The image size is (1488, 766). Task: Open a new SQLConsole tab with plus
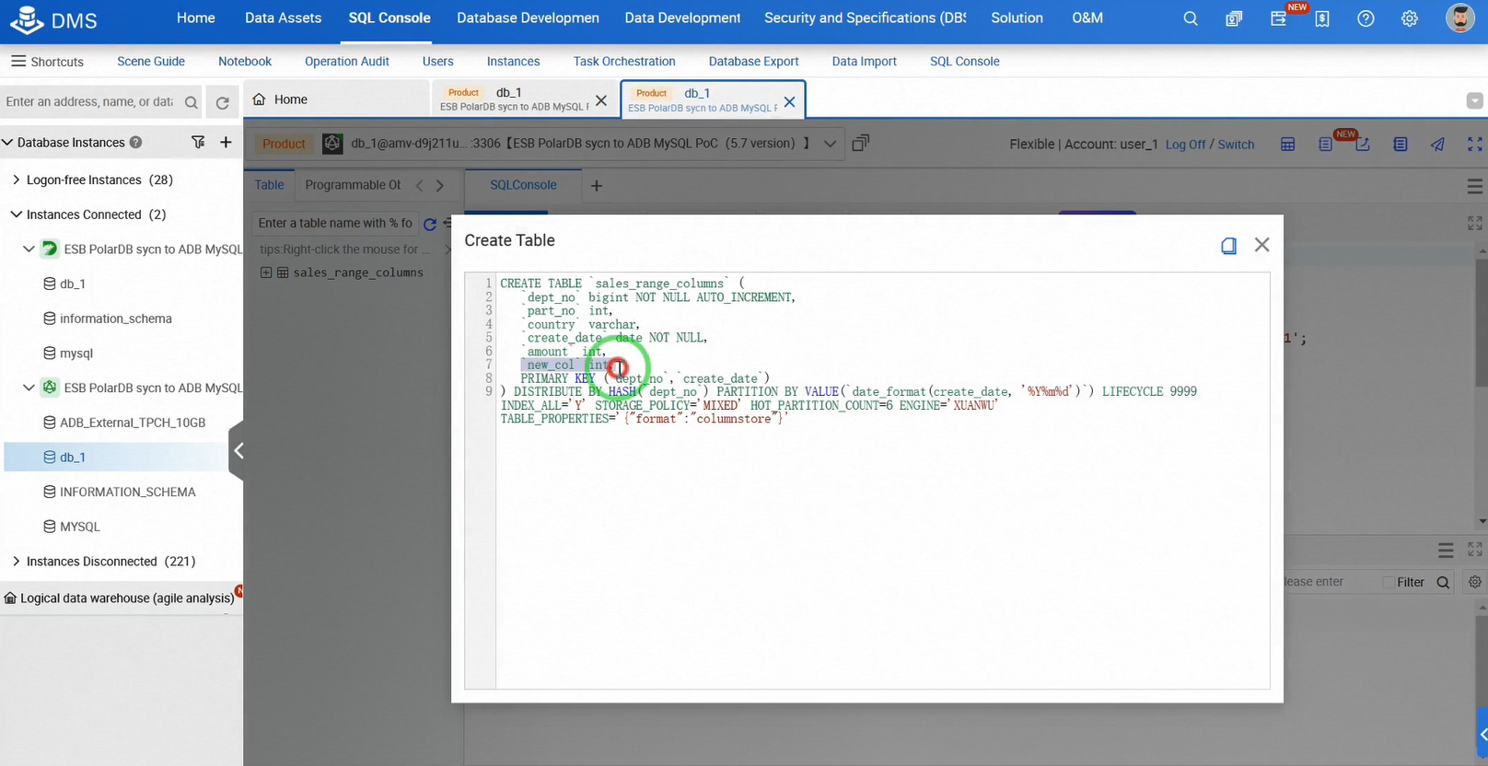pyautogui.click(x=597, y=186)
